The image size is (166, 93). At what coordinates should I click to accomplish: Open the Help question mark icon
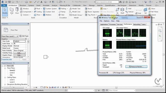click(150, 2)
